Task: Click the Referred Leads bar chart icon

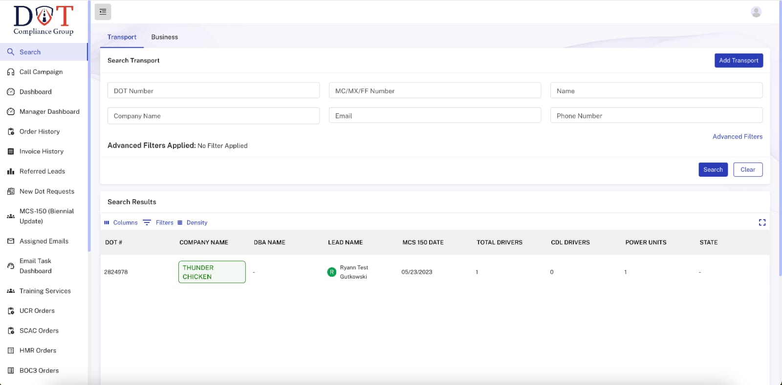Action: (x=11, y=171)
